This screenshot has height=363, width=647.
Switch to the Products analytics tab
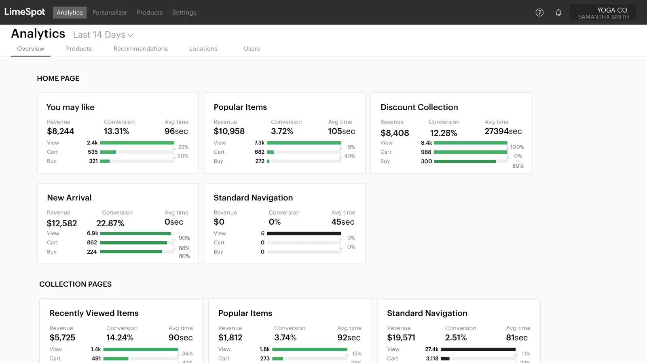pos(79,48)
